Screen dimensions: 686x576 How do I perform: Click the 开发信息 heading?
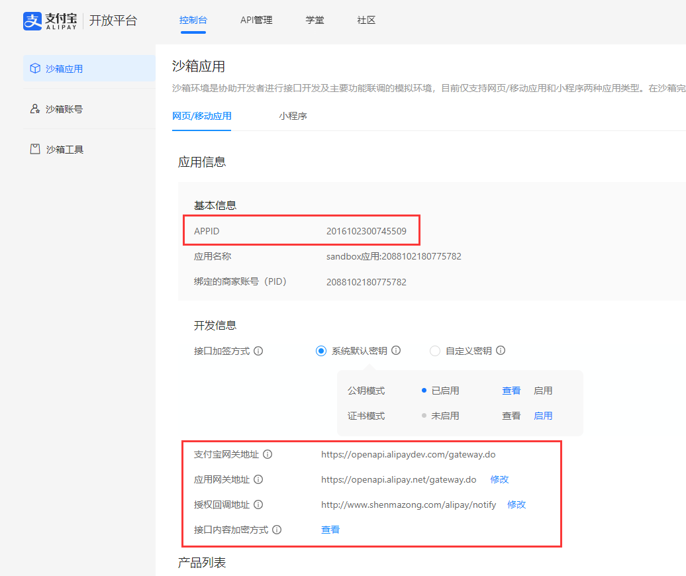[215, 325]
